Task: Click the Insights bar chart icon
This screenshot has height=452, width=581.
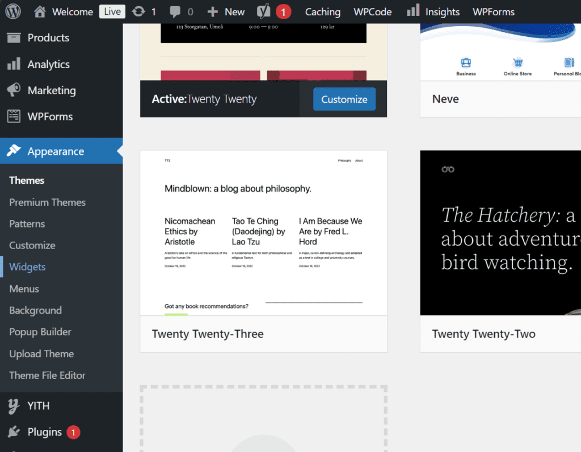Action: pyautogui.click(x=413, y=10)
